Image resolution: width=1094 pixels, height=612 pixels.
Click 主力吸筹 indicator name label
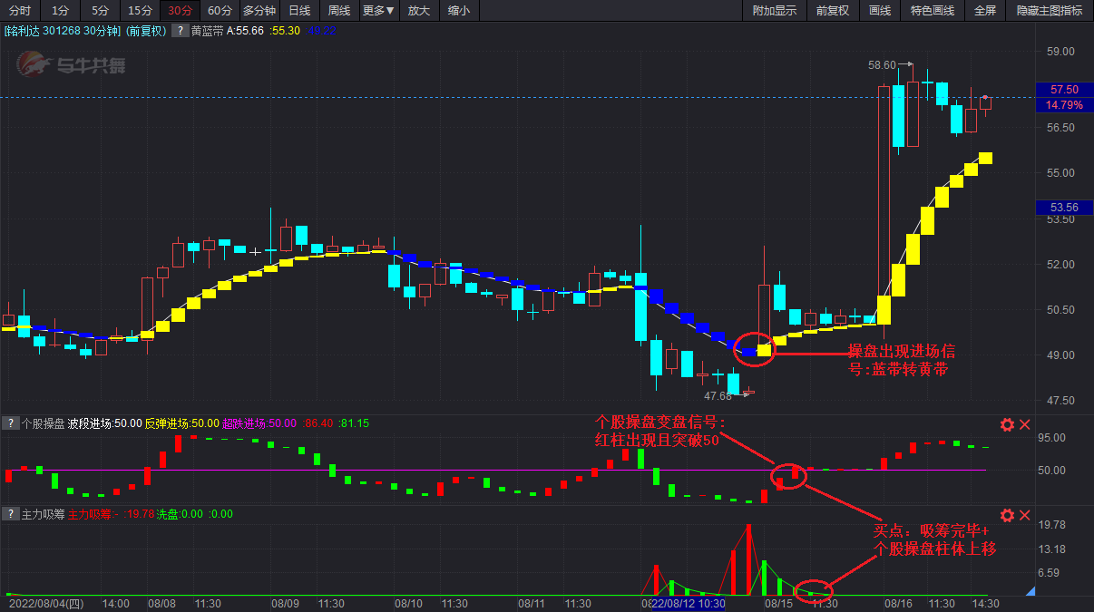42,514
